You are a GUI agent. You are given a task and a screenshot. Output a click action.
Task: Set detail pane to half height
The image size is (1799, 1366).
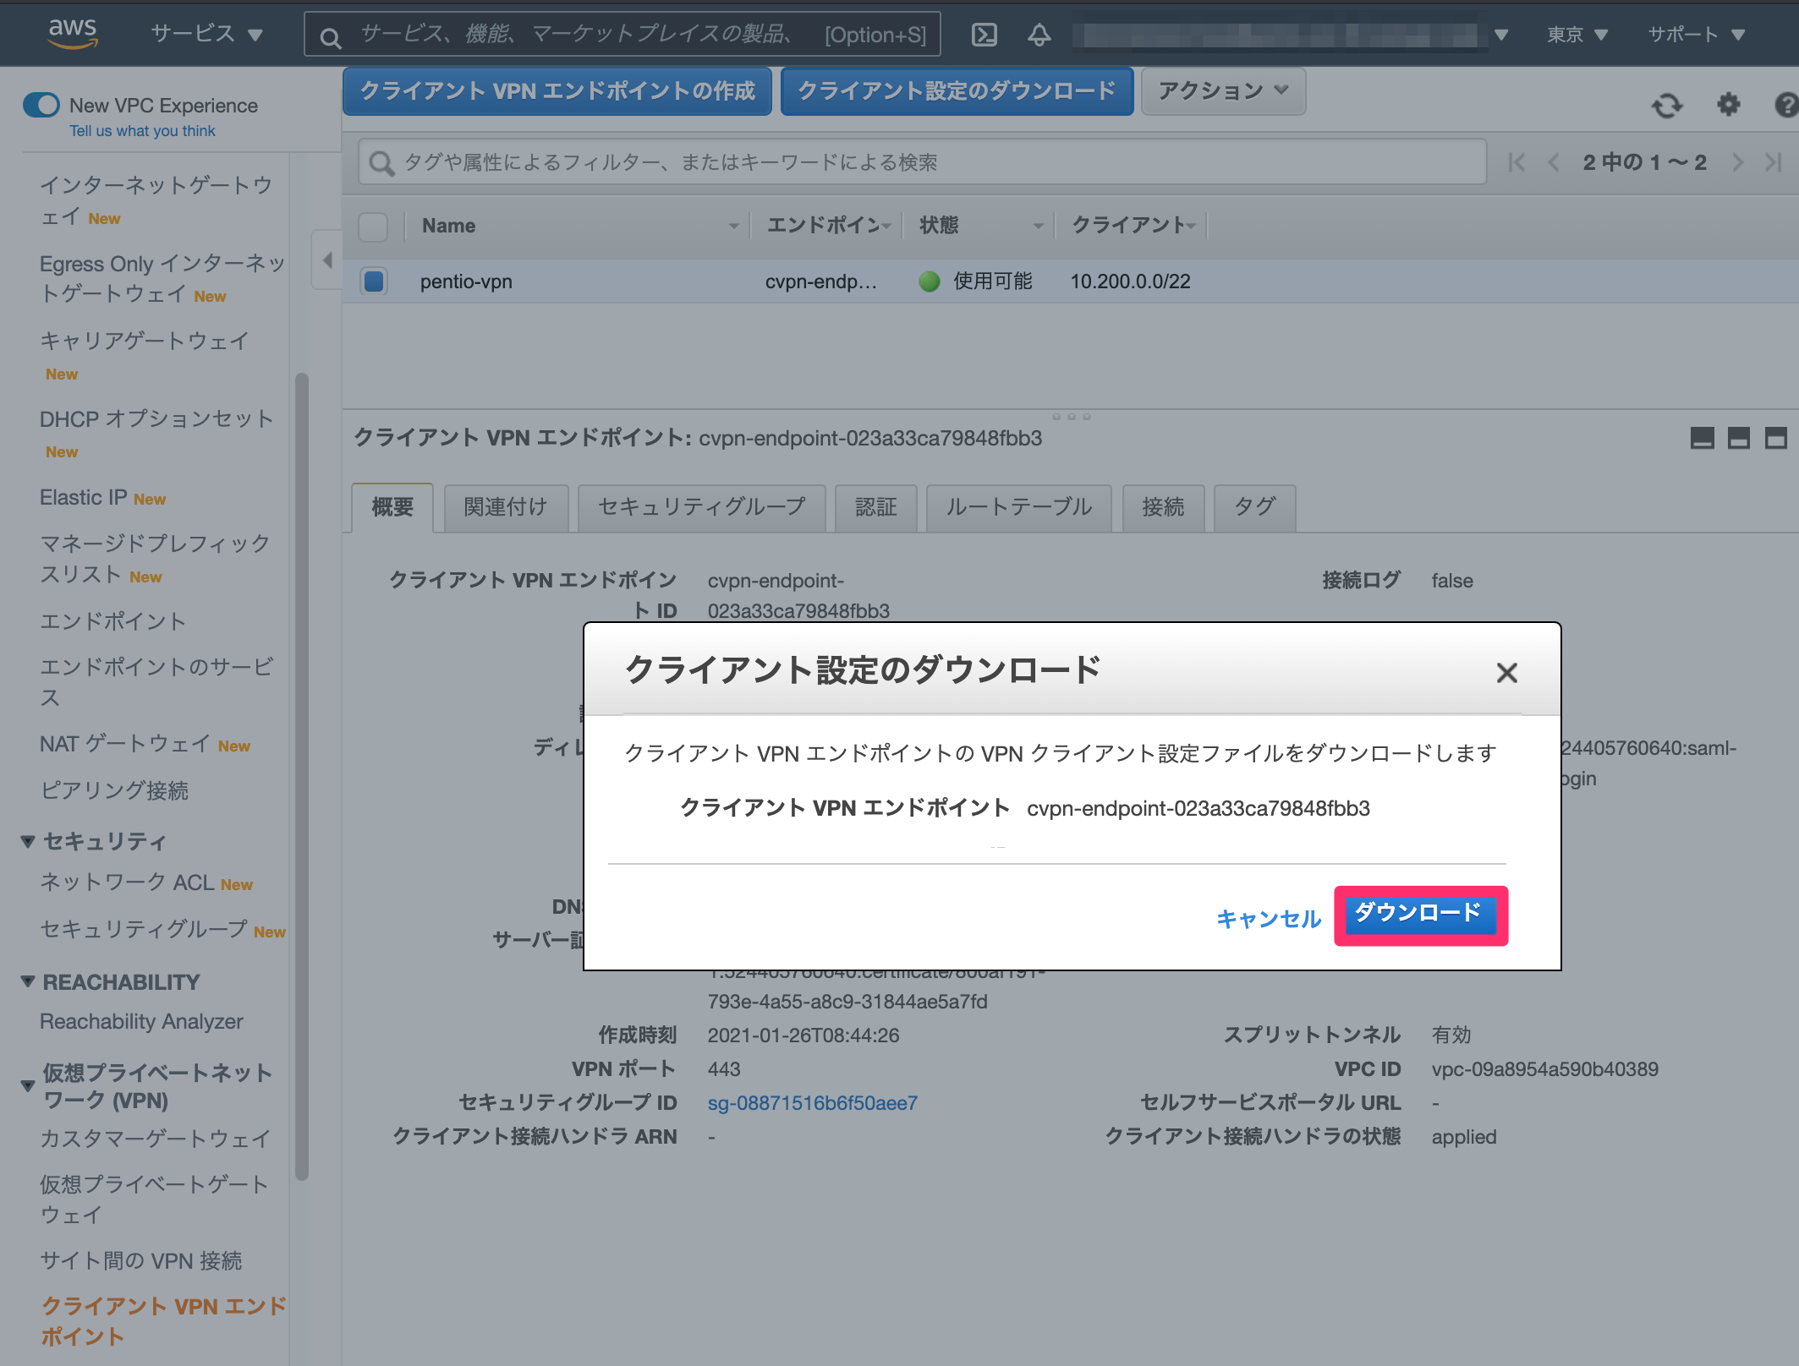tap(1739, 438)
